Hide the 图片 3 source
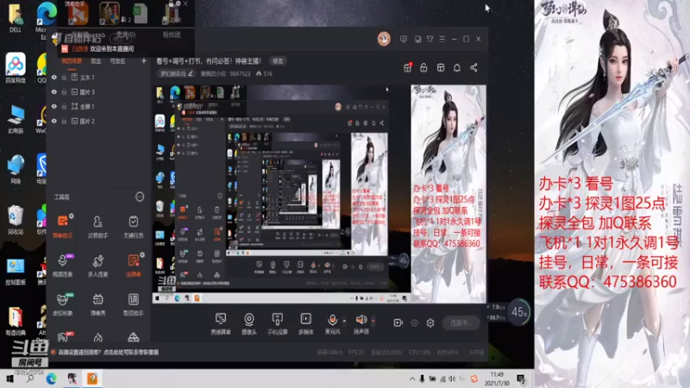 54,92
